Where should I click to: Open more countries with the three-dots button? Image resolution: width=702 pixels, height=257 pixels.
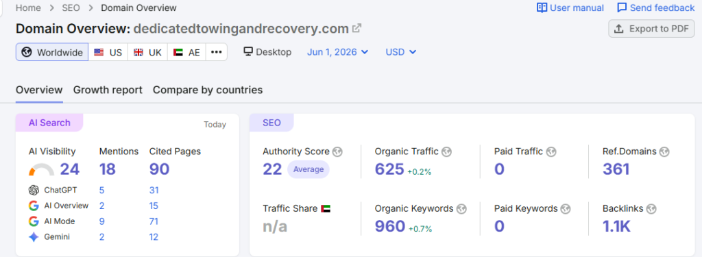pos(217,52)
